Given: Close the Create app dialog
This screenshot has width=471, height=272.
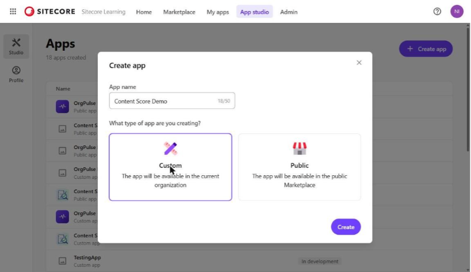Looking at the screenshot, I should point(359,62).
